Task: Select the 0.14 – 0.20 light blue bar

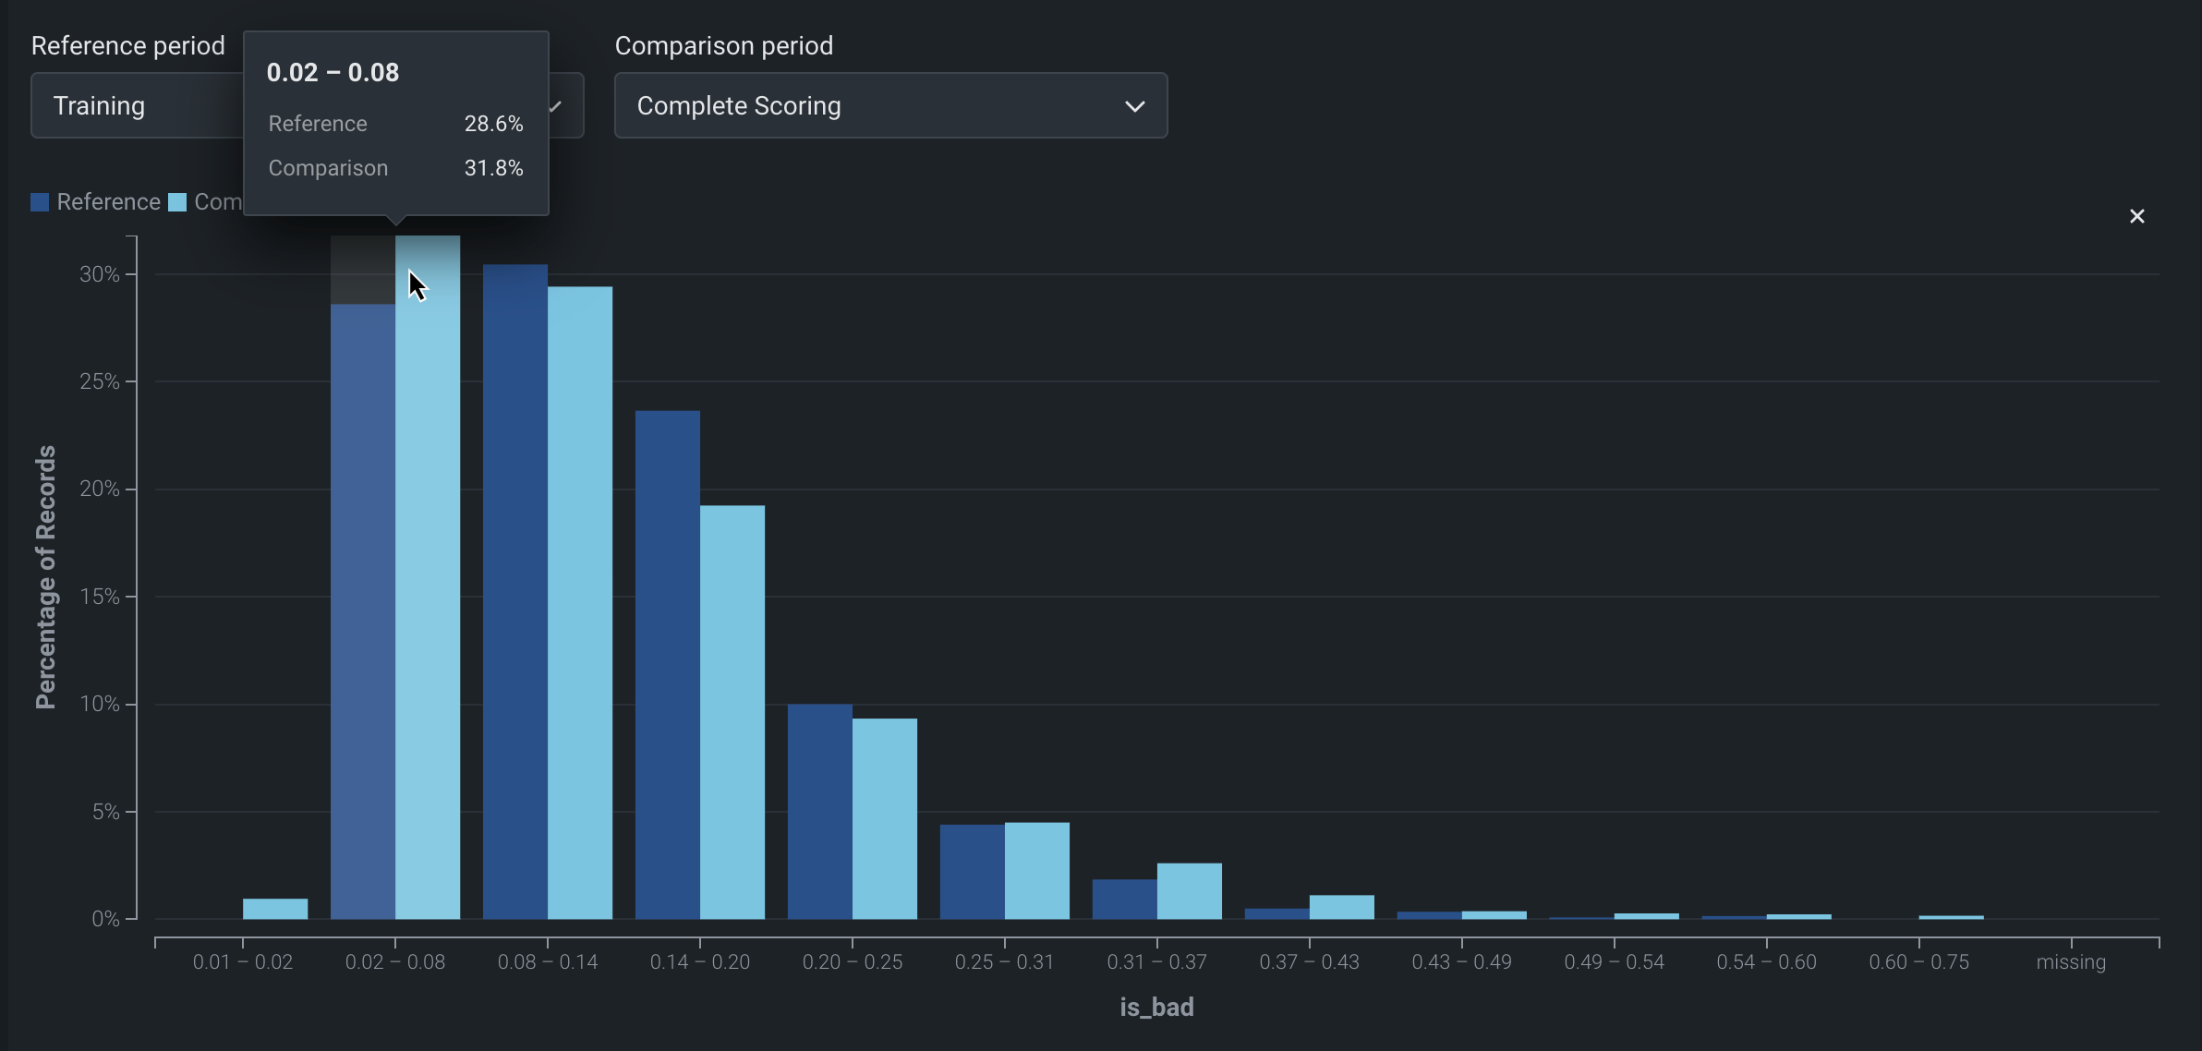Action: (732, 711)
